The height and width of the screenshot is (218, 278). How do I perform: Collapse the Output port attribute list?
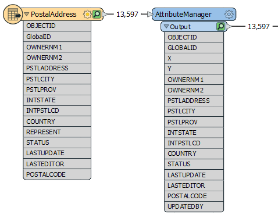[x=166, y=26]
